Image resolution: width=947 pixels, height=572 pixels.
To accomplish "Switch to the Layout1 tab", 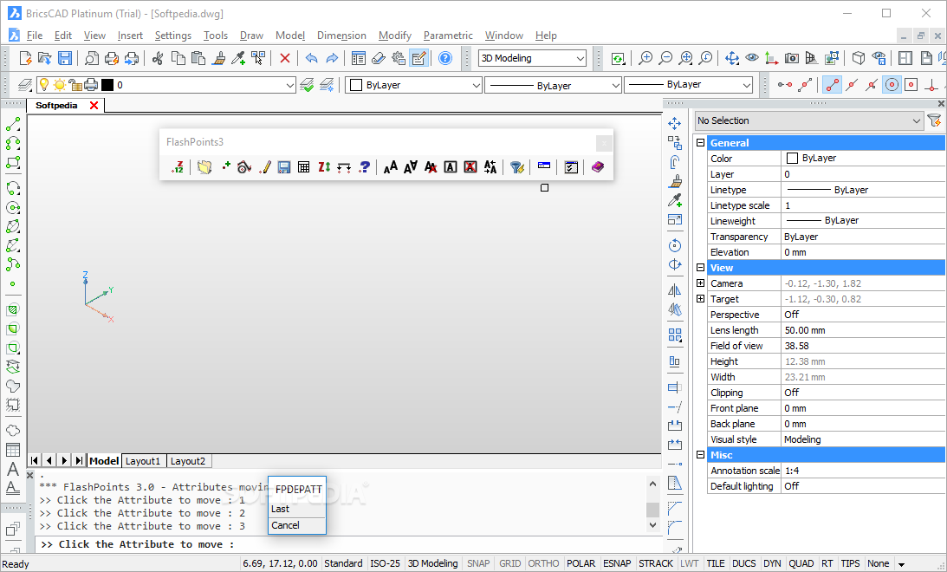I will click(x=143, y=461).
